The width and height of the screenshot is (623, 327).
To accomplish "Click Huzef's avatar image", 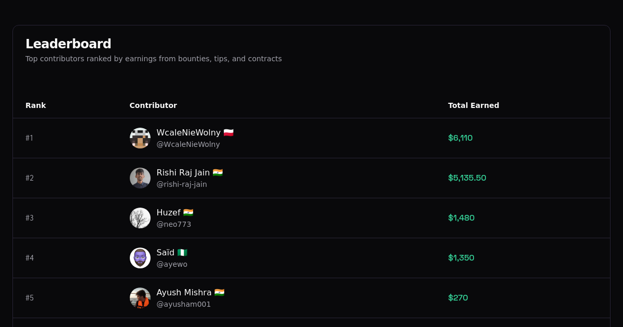I will click(x=140, y=218).
